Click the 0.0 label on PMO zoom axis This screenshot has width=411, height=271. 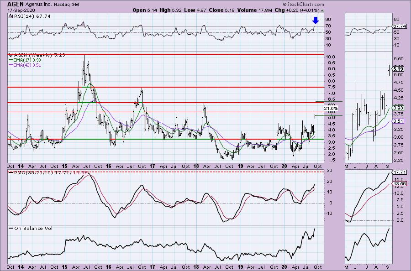(400, 220)
